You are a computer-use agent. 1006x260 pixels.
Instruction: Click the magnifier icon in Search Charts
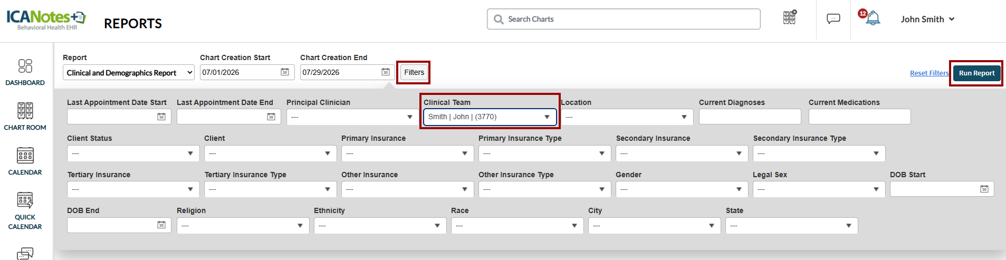499,20
